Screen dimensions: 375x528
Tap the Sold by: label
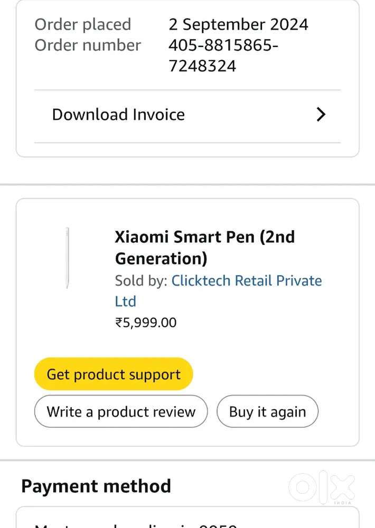click(141, 280)
